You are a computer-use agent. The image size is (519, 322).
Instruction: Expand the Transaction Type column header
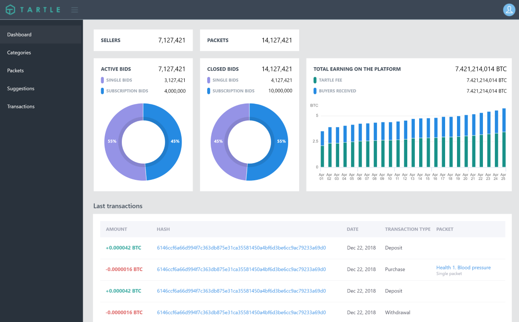tap(407, 229)
